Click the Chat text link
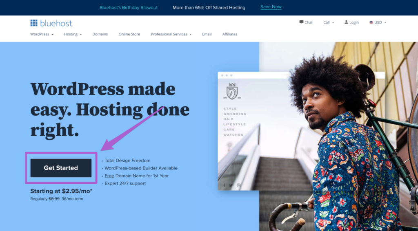 309,22
